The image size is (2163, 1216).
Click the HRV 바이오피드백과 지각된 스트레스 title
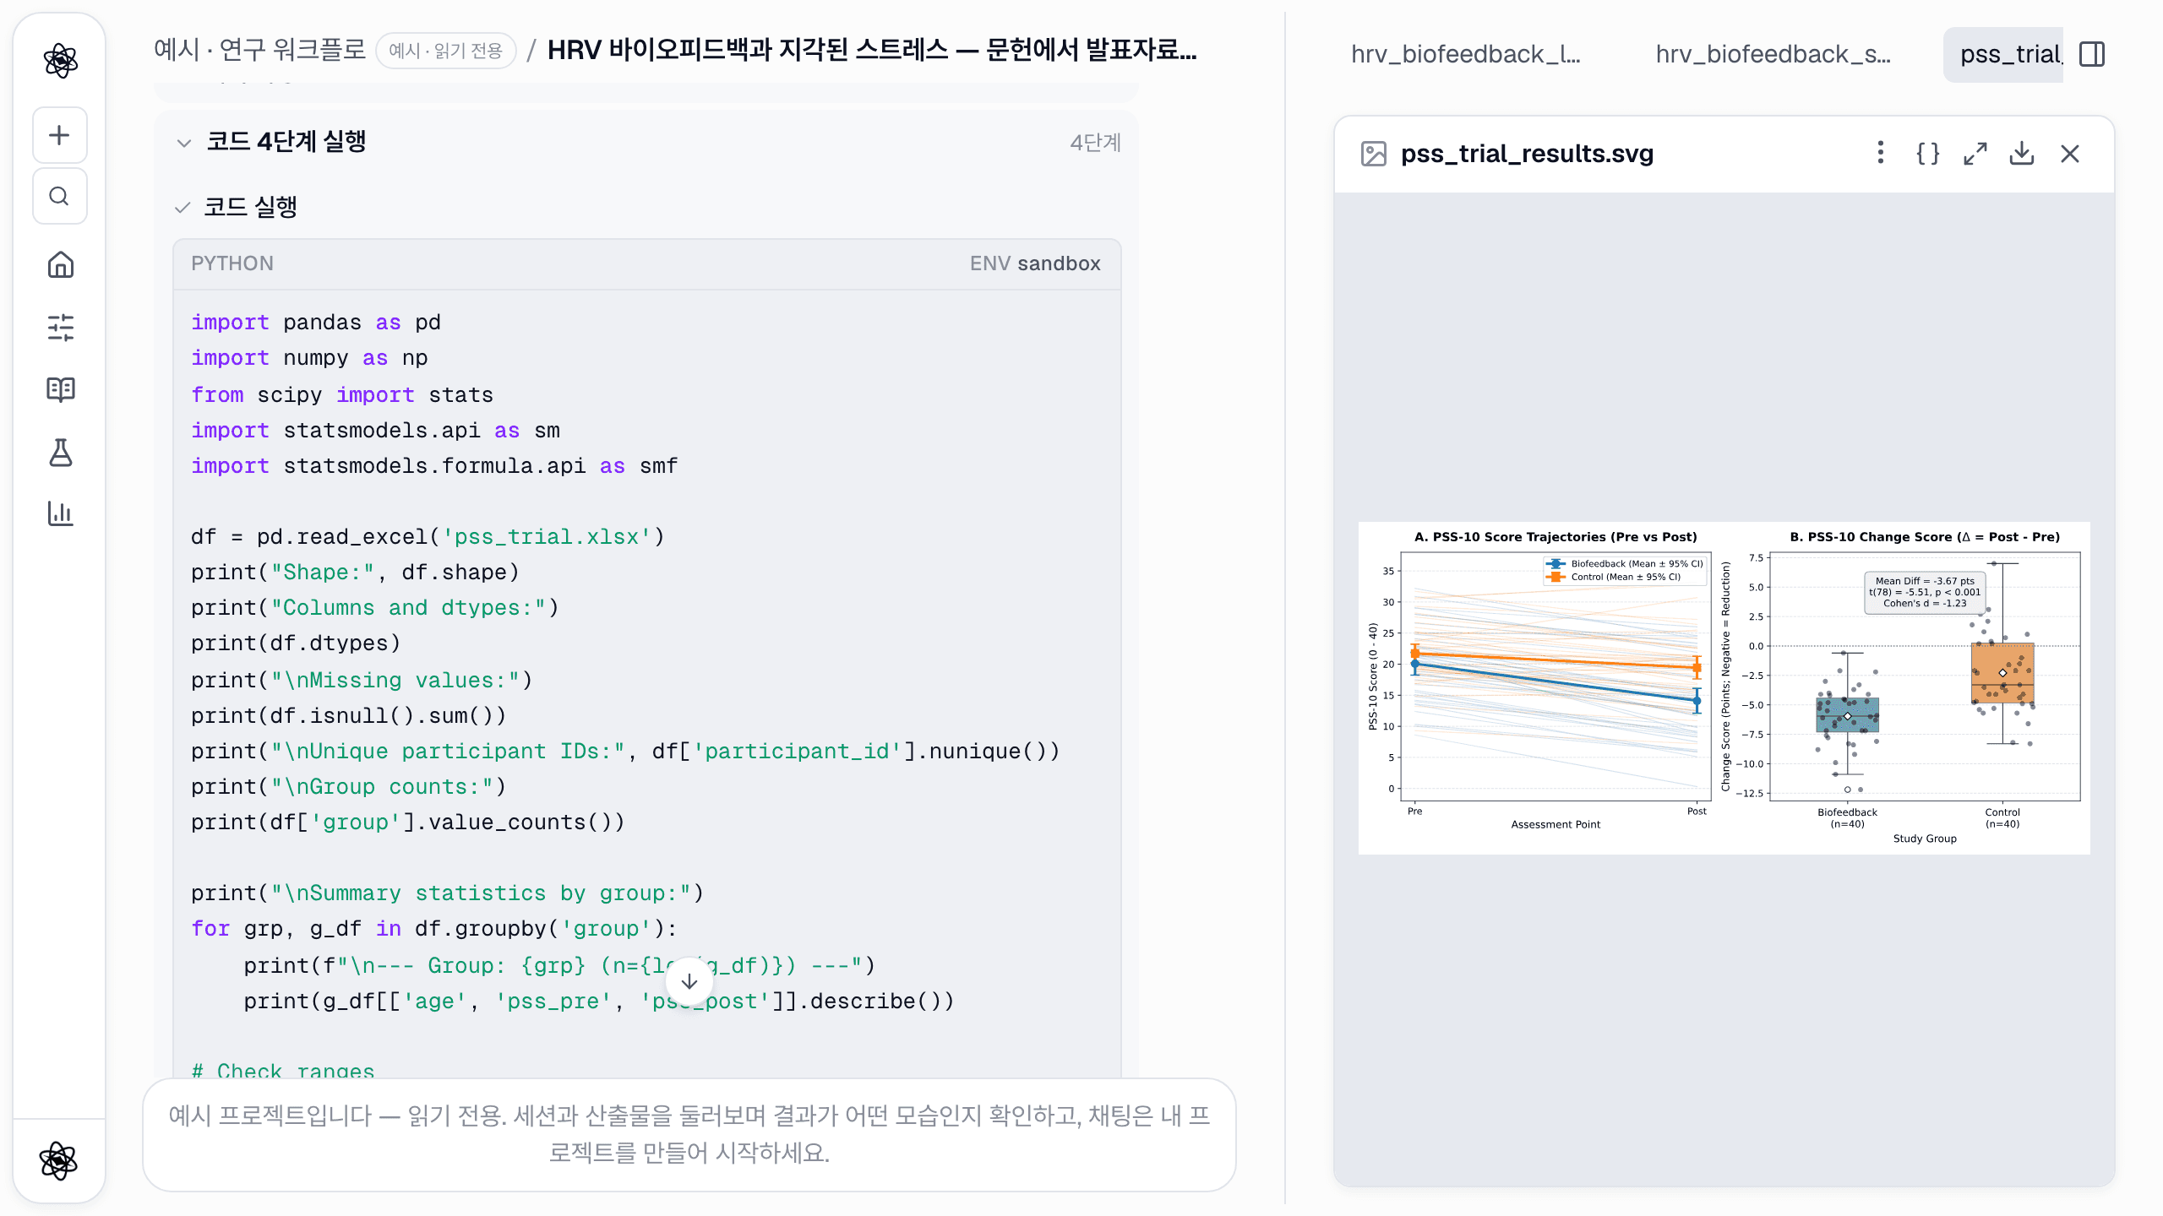coord(872,50)
